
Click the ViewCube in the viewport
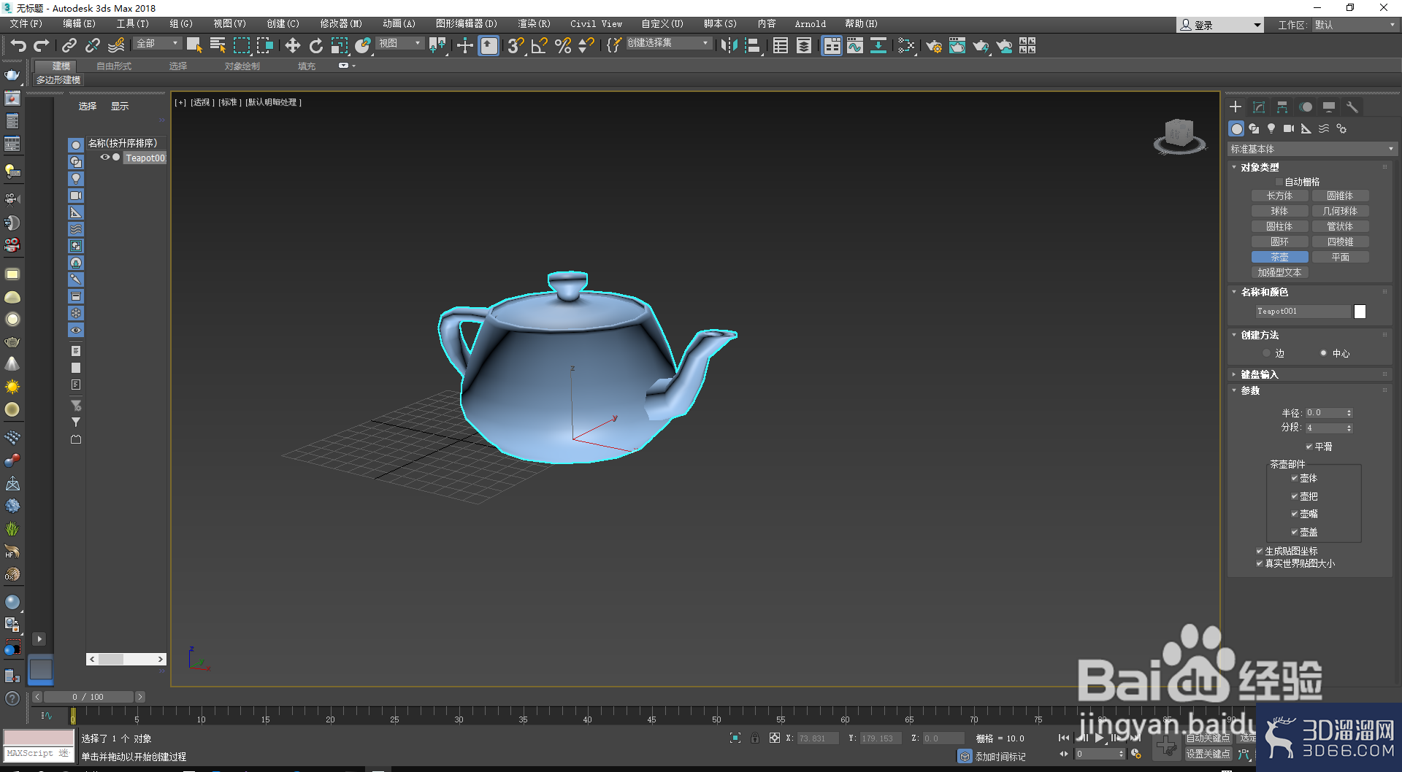pos(1179,136)
